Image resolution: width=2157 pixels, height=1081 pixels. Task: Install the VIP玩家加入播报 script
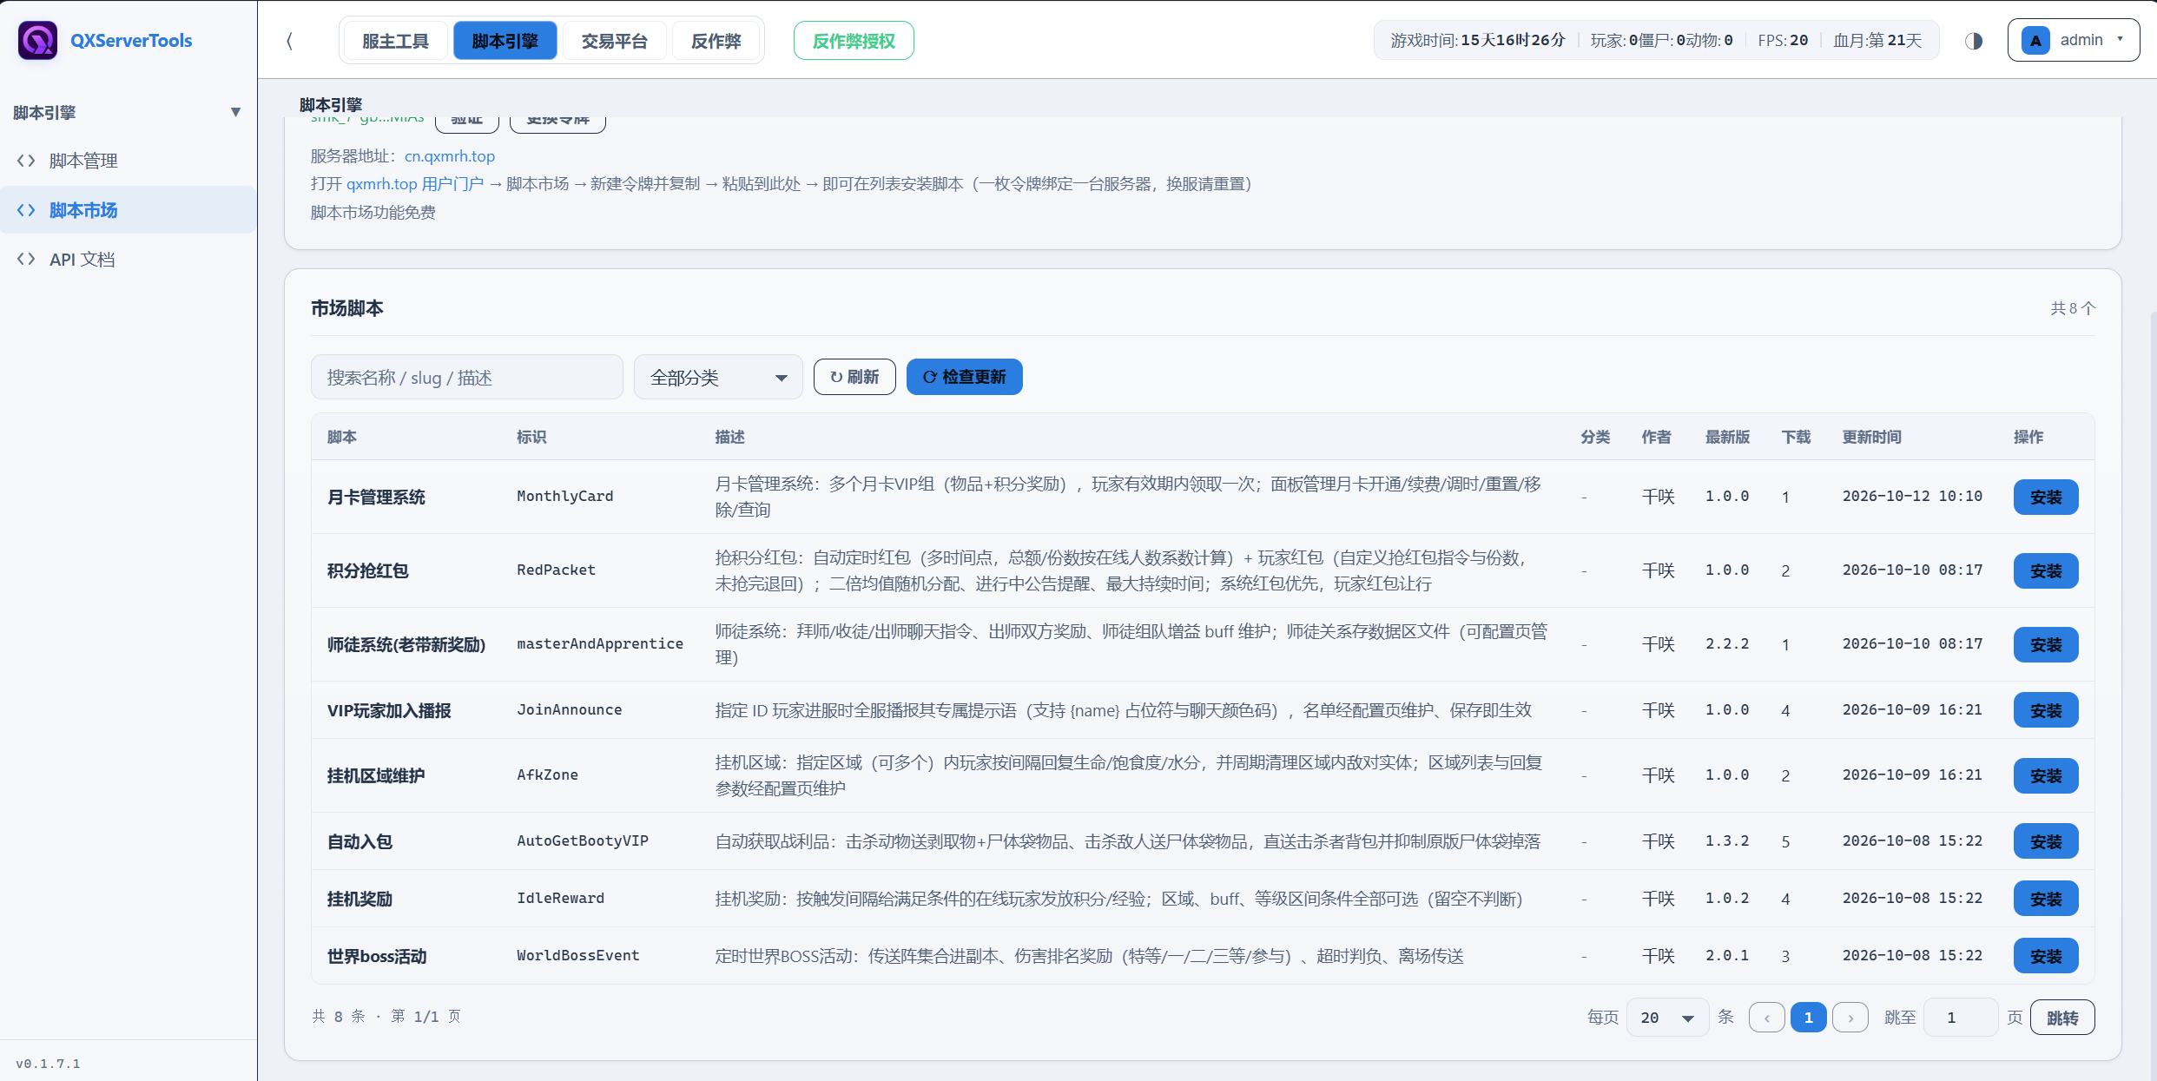pos(2046,710)
